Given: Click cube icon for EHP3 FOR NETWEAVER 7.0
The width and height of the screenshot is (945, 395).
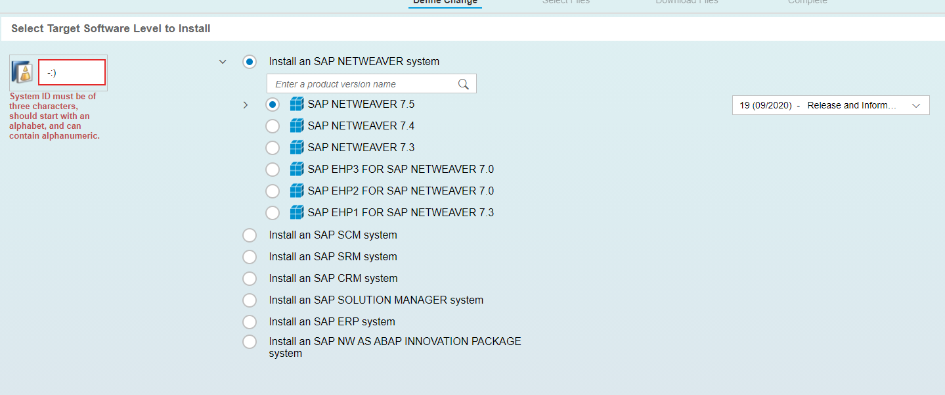Looking at the screenshot, I should point(297,169).
